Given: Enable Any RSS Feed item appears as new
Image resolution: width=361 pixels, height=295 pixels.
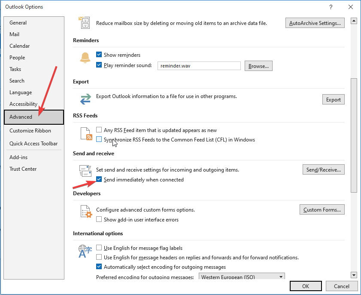Looking at the screenshot, I should [x=99, y=129].
